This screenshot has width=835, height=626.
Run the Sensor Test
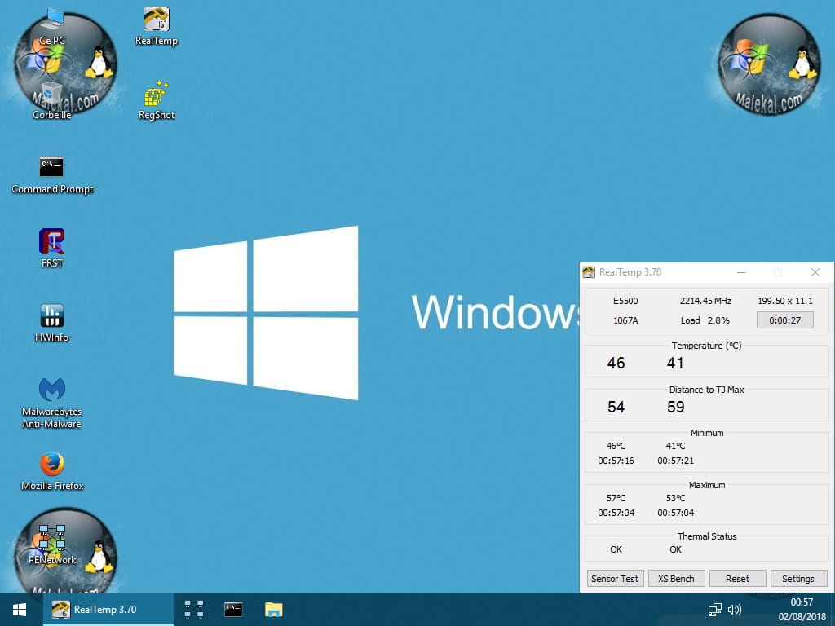(x=615, y=579)
